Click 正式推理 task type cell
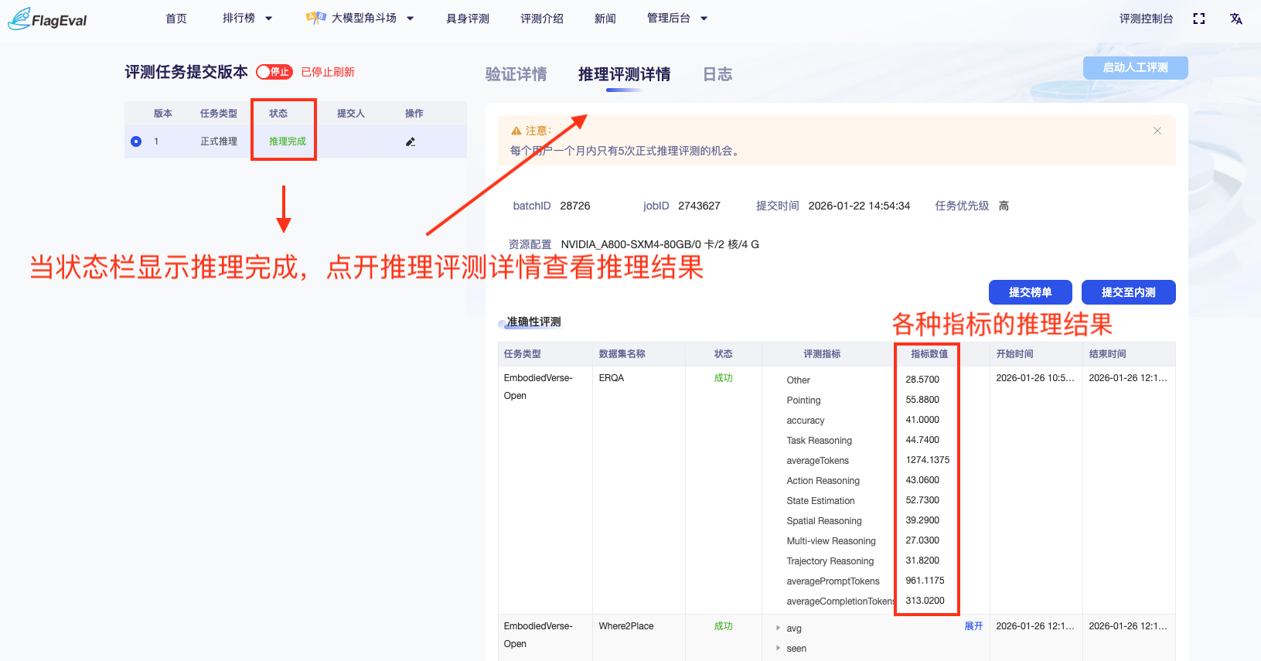1261x661 pixels. click(219, 141)
